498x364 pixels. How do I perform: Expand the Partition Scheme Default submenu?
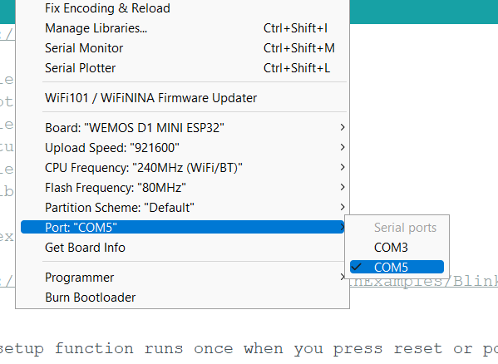tap(183, 208)
